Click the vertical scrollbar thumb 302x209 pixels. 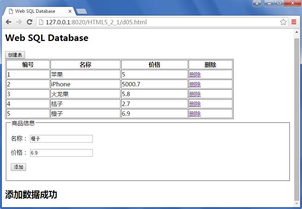coord(297,119)
